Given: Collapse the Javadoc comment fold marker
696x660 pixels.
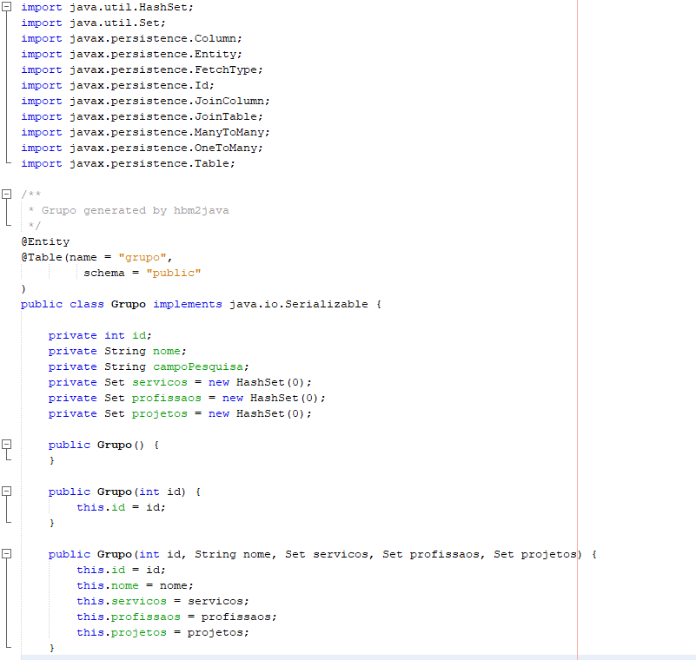Looking at the screenshot, I should click(x=7, y=194).
